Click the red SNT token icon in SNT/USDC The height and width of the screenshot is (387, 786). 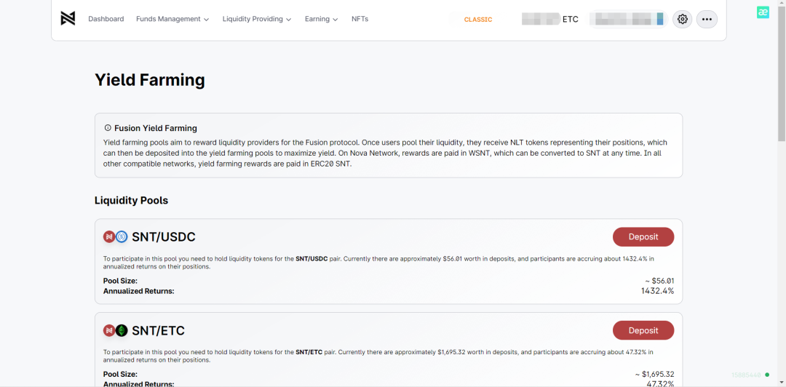pyautogui.click(x=110, y=236)
